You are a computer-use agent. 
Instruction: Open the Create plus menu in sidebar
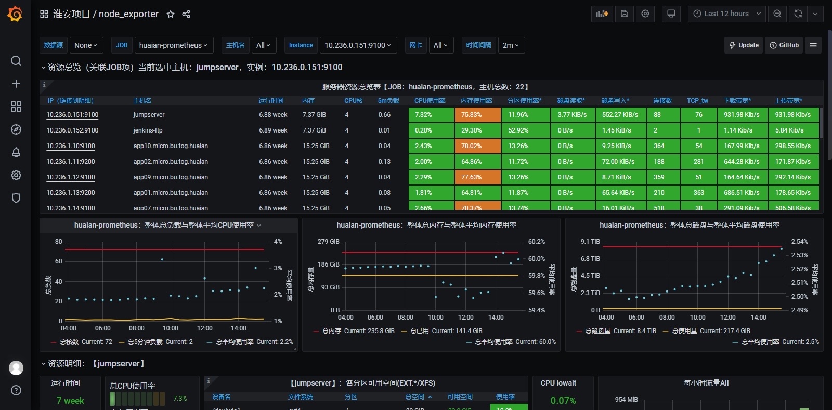16,84
